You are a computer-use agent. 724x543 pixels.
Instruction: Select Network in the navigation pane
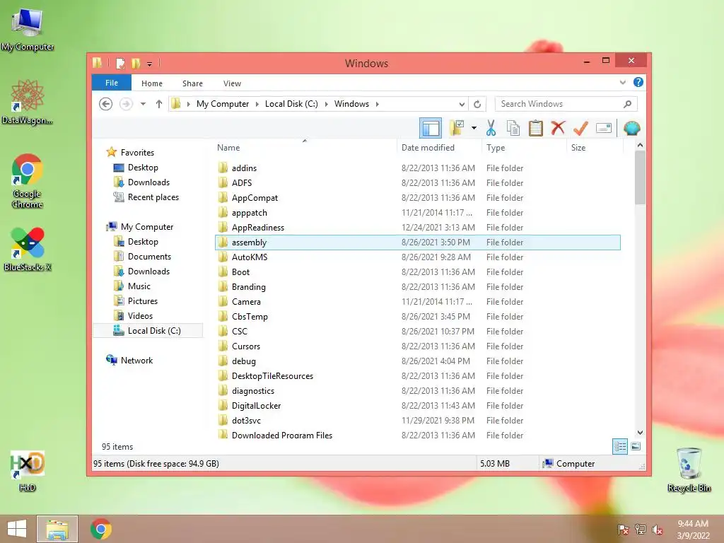[136, 360]
